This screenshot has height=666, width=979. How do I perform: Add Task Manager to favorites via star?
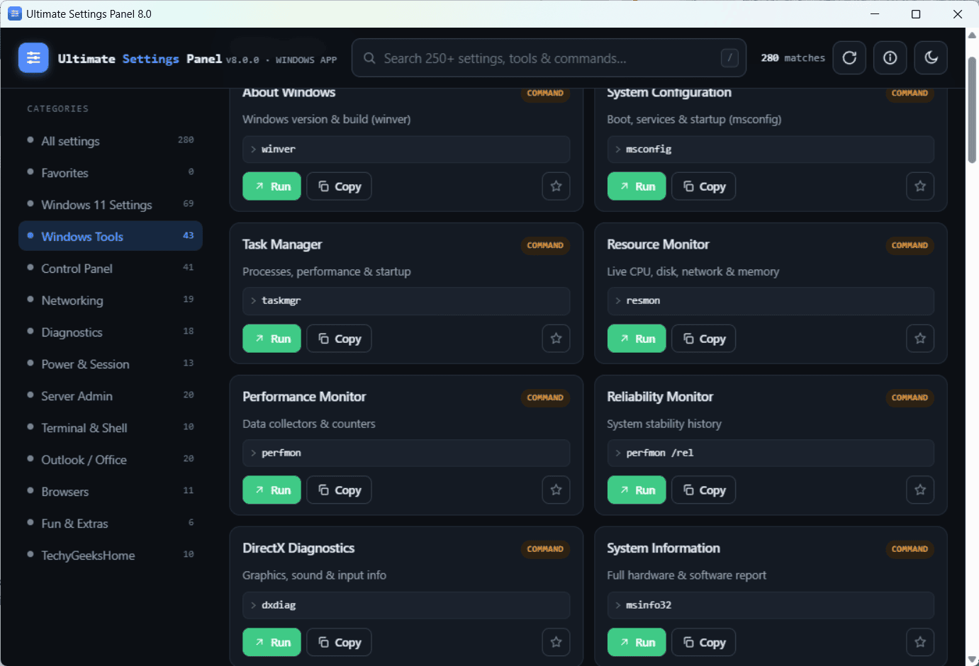[556, 339]
